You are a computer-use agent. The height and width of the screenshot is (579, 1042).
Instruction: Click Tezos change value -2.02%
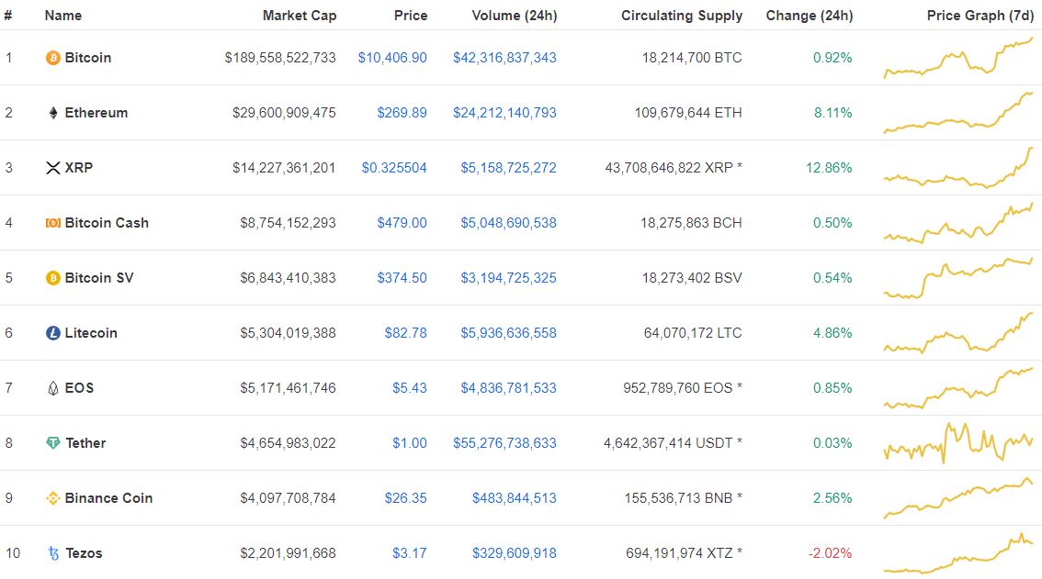830,553
